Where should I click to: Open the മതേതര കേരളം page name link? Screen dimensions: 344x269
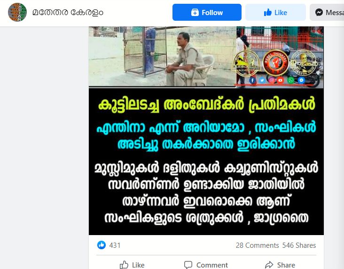pos(68,13)
